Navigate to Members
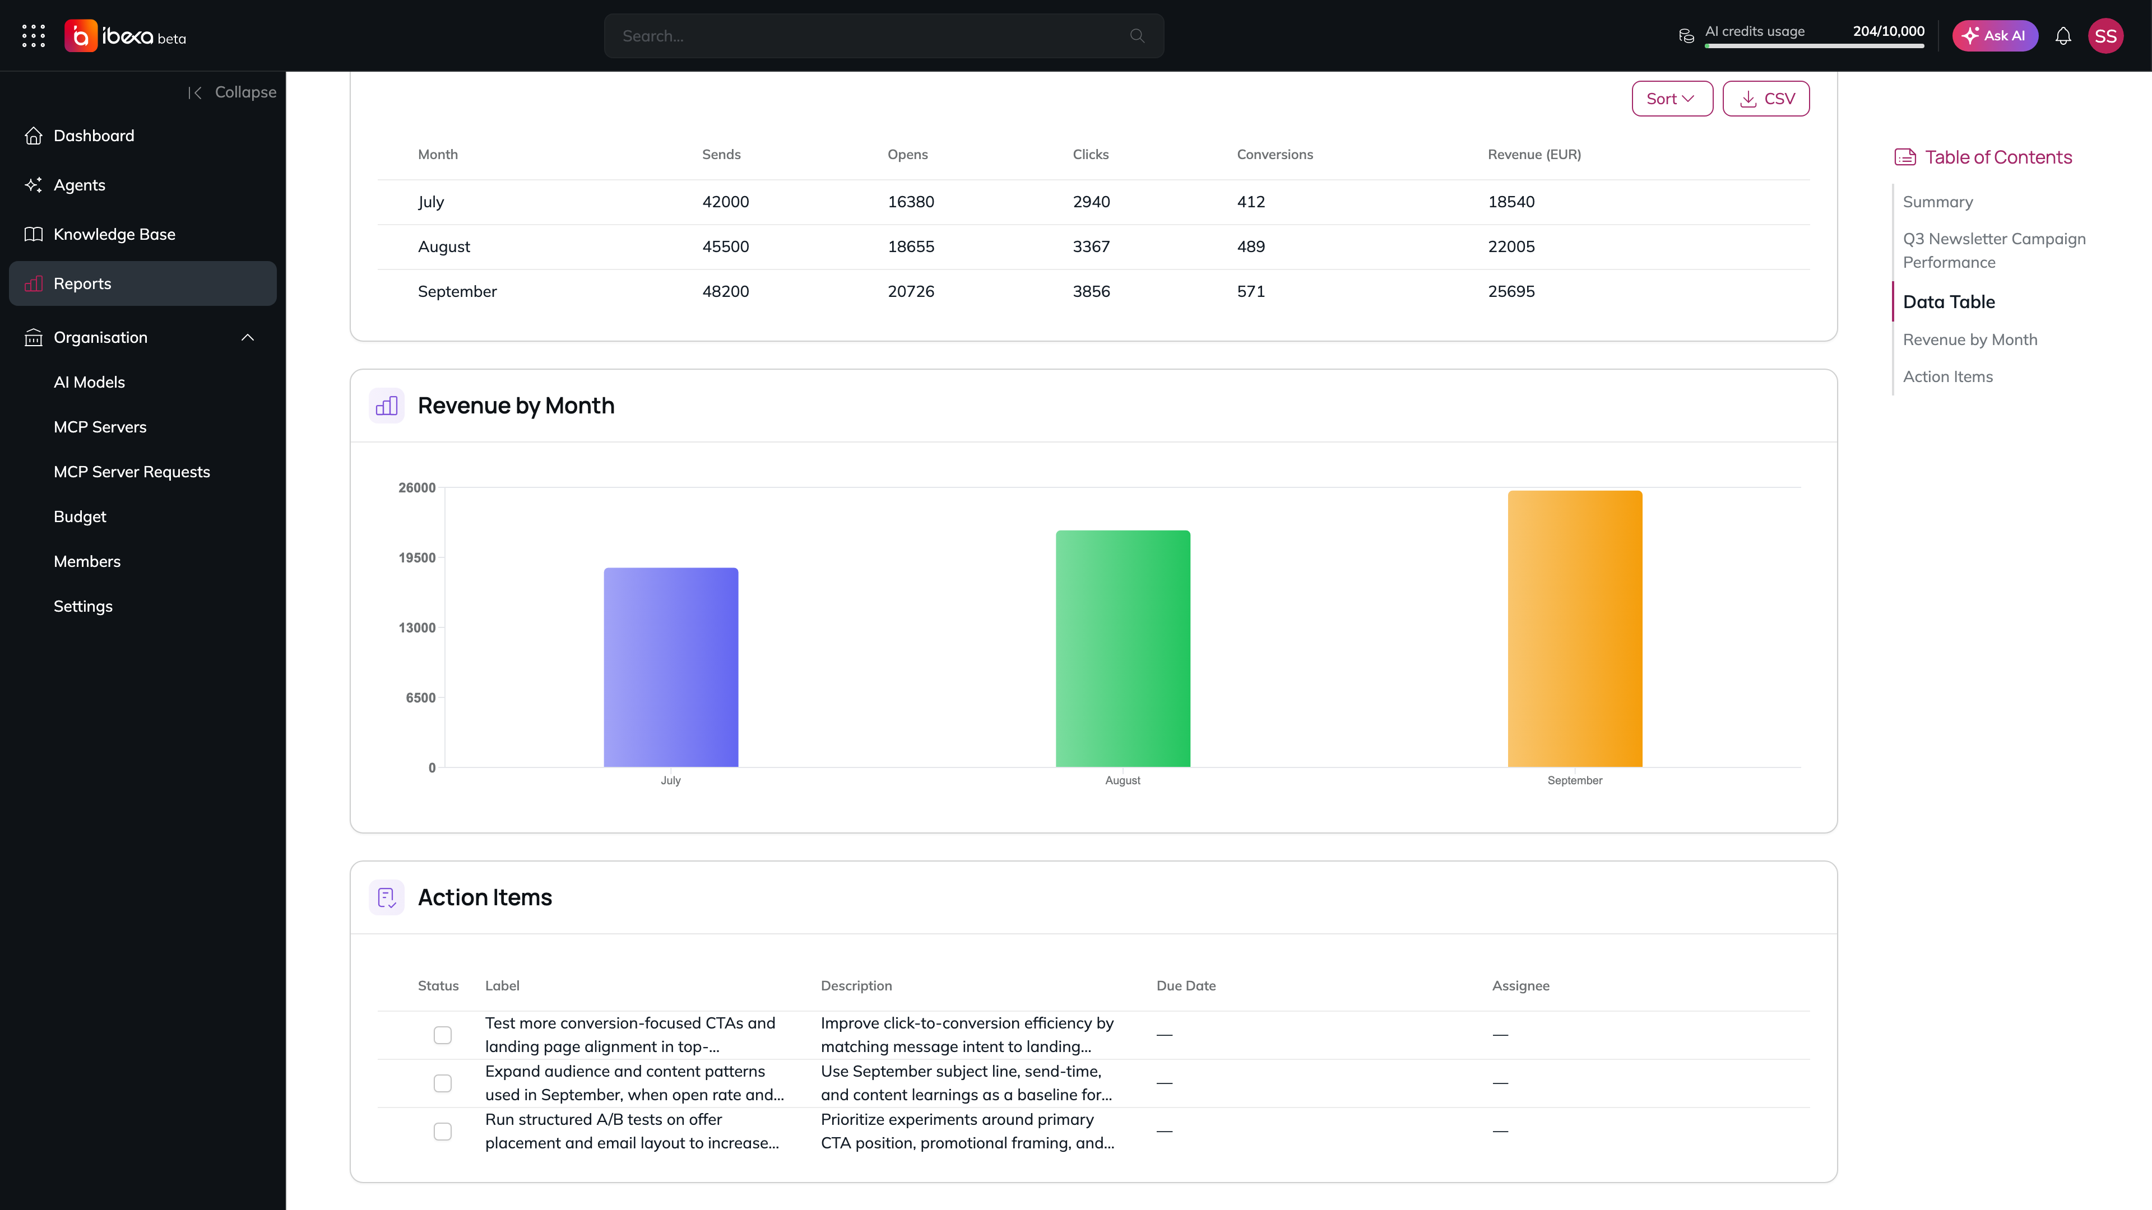 [x=87, y=561]
